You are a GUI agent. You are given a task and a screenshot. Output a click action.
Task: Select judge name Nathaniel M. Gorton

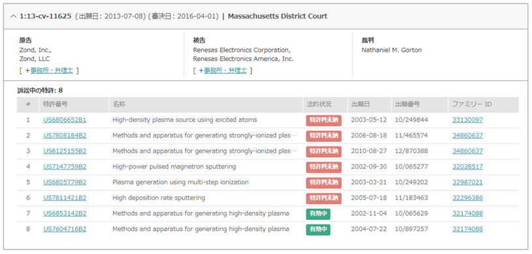pyautogui.click(x=392, y=50)
